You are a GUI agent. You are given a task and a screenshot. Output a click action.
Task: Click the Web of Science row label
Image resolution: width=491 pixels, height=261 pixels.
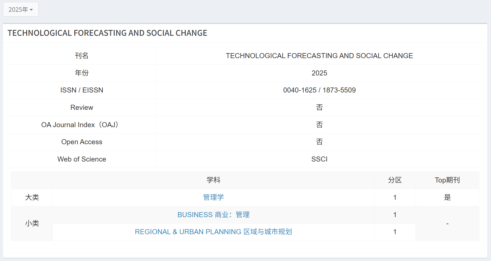pyautogui.click(x=82, y=159)
